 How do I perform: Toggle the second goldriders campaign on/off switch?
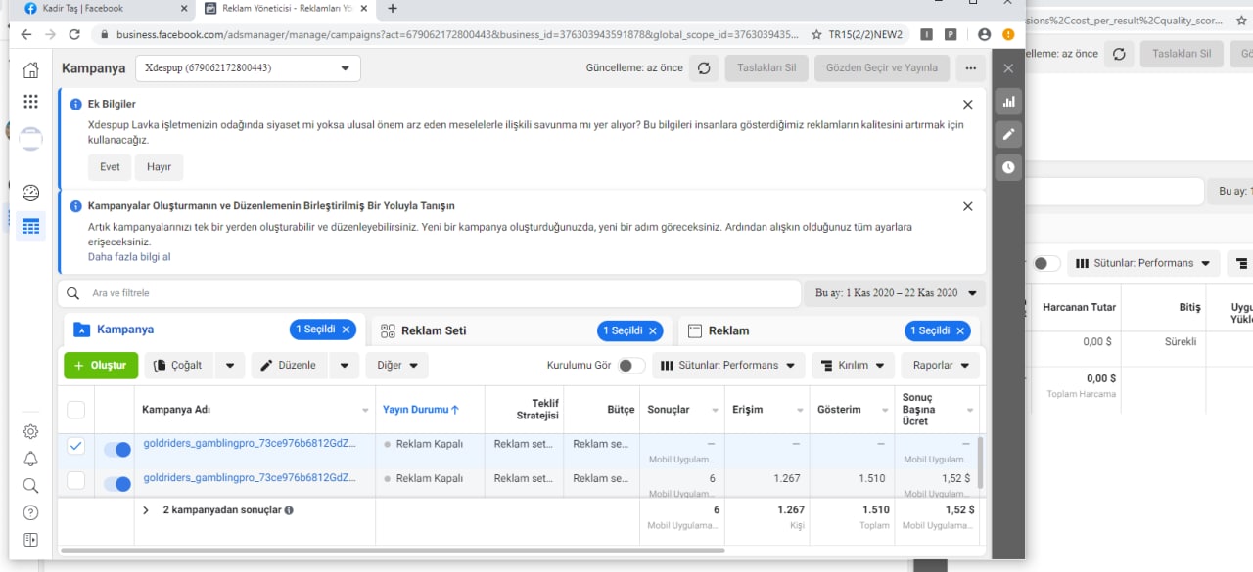pyautogui.click(x=116, y=483)
